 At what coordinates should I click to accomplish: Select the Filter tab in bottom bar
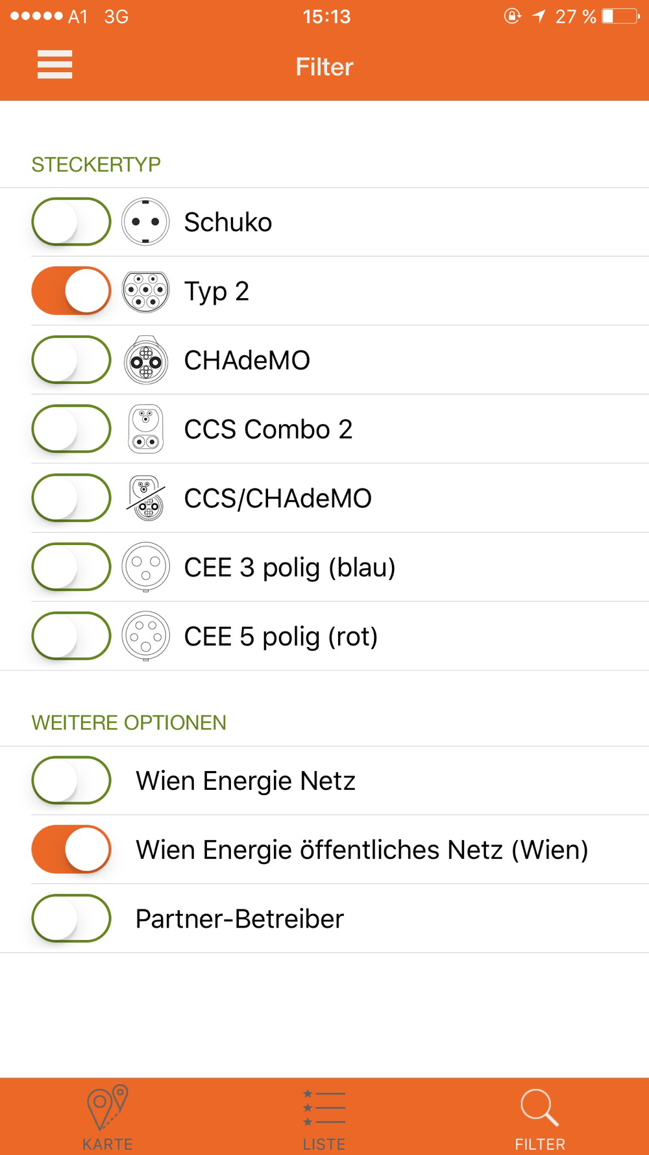click(x=539, y=1117)
